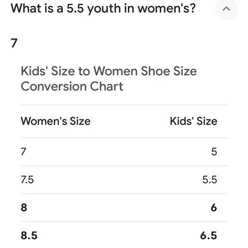The image size is (248, 248).
Task: Select kids' size 5 cell
Action: [214, 151]
